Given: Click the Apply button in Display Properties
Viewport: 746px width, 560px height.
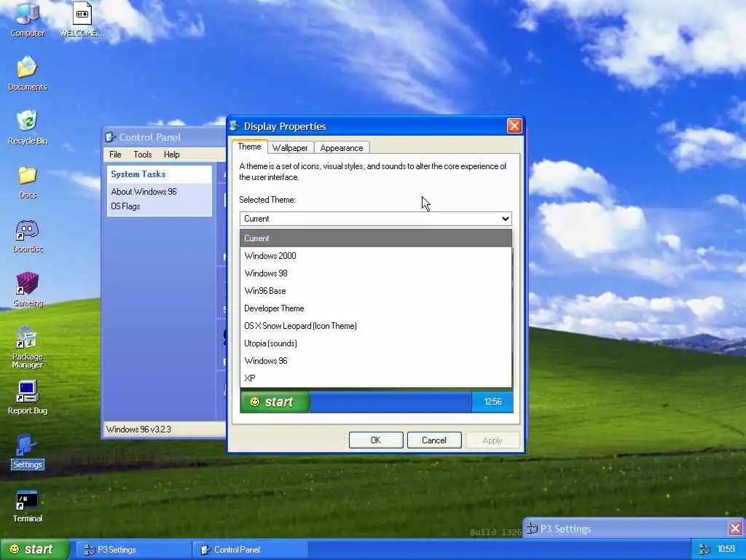Looking at the screenshot, I should pos(492,440).
